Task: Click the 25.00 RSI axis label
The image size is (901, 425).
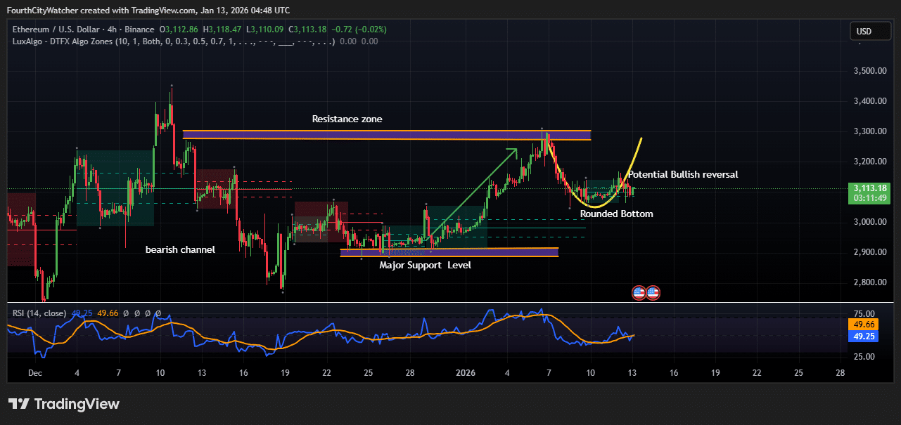Action: pyautogui.click(x=864, y=357)
